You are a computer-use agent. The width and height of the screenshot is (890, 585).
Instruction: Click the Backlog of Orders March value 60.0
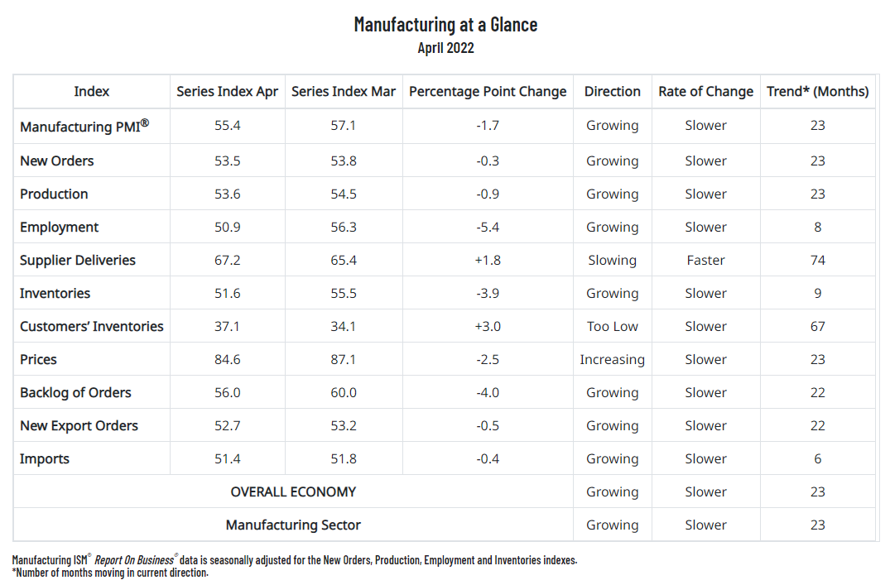coord(344,393)
